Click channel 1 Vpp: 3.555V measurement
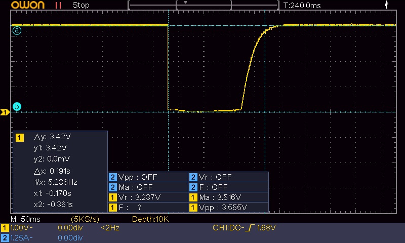This screenshot has height=243, width=405. click(218, 208)
